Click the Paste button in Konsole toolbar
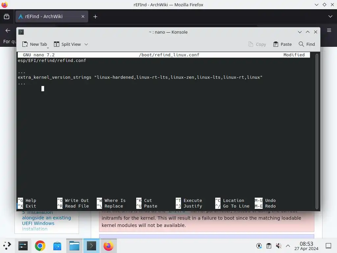Image resolution: width=337 pixels, height=253 pixels. 282,44
